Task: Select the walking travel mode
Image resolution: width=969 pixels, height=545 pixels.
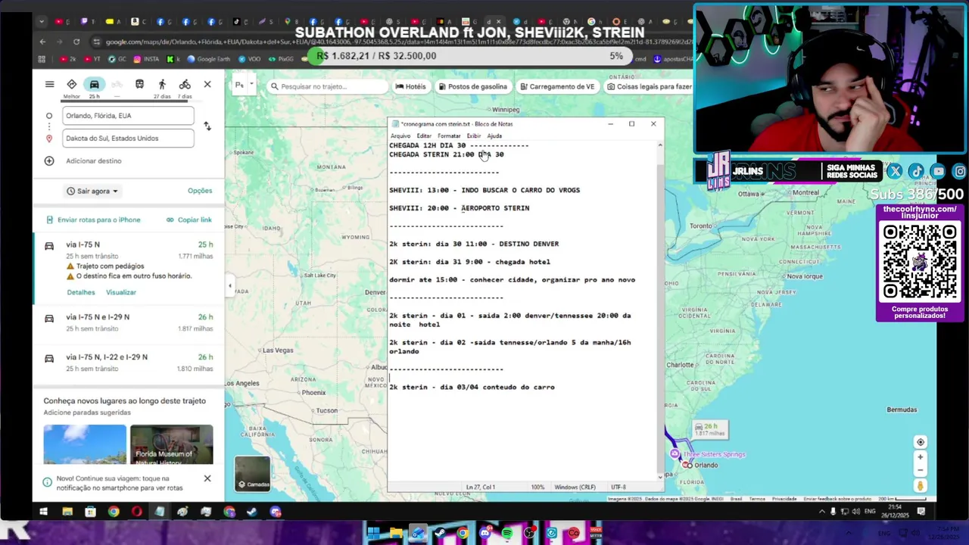Action: click(x=162, y=84)
